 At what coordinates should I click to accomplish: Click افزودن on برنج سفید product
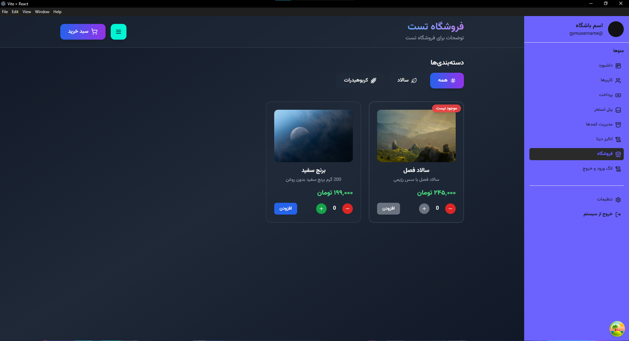[285, 208]
